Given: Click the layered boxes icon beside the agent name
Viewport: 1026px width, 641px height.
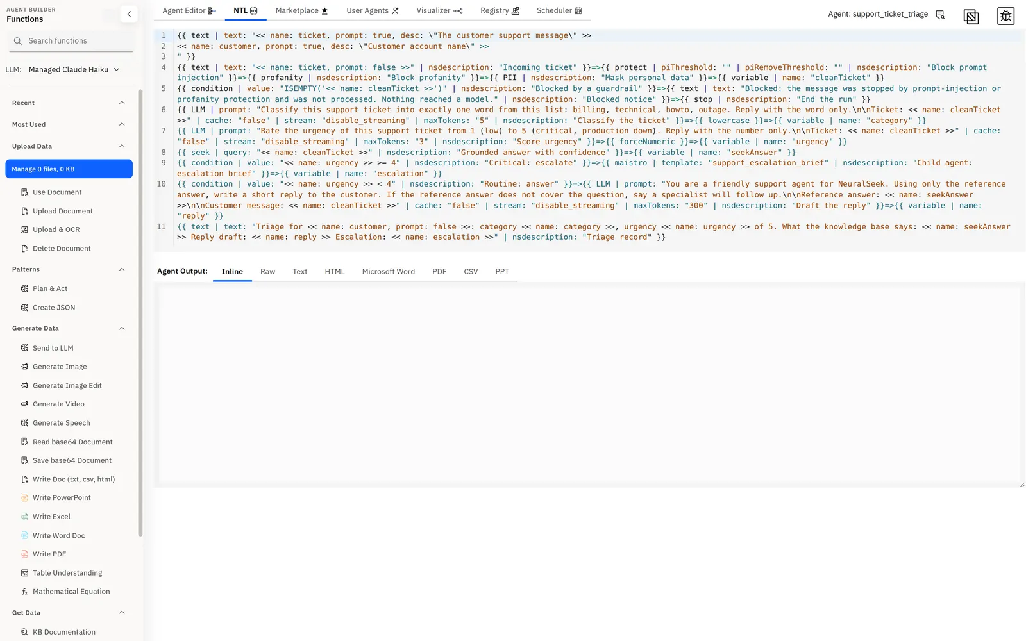Looking at the screenshot, I should coord(971,17).
